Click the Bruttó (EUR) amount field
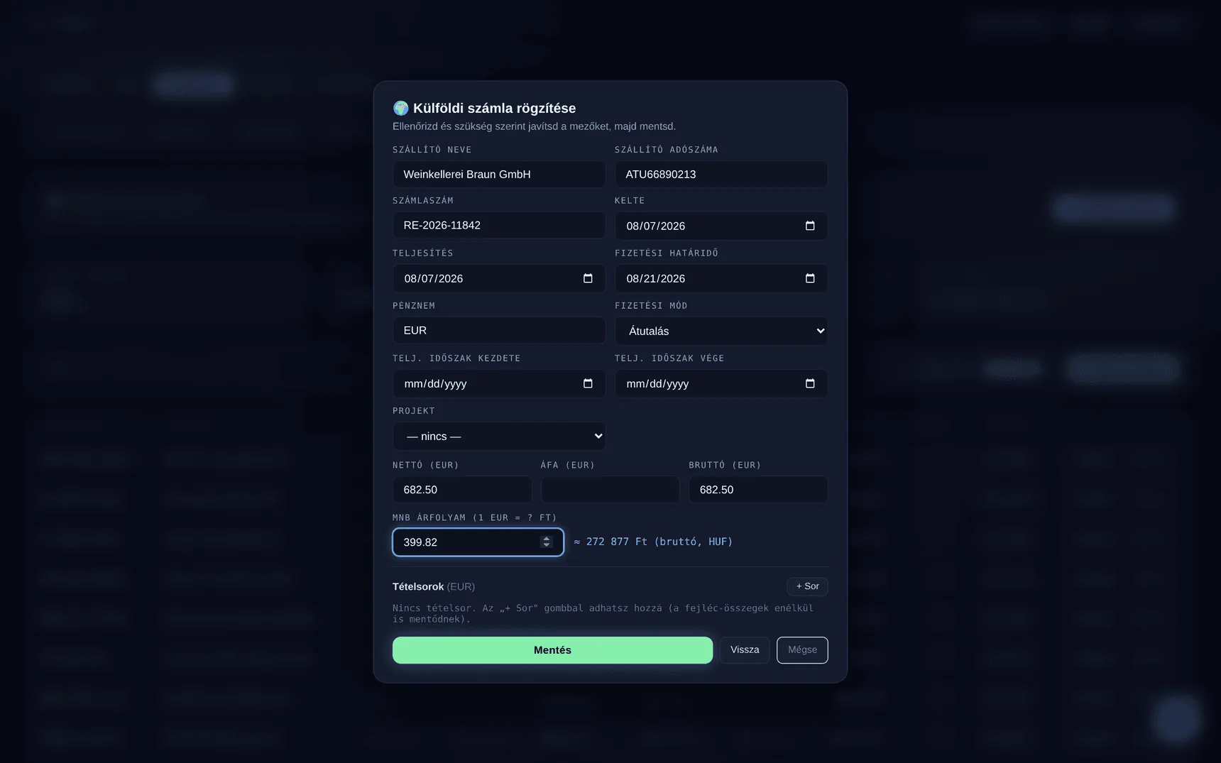 tap(758, 490)
